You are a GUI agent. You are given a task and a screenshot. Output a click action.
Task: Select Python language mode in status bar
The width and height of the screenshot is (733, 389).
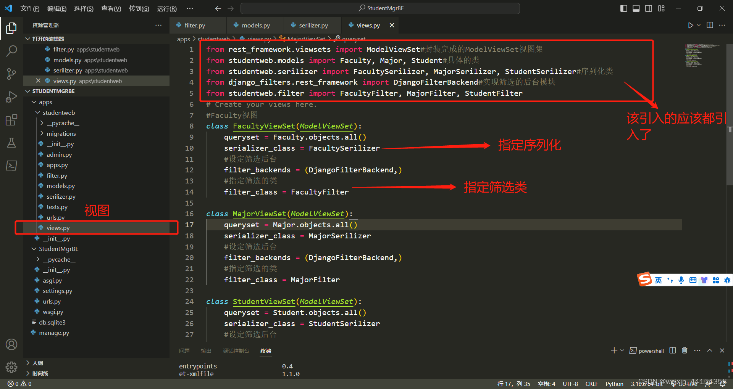614,384
